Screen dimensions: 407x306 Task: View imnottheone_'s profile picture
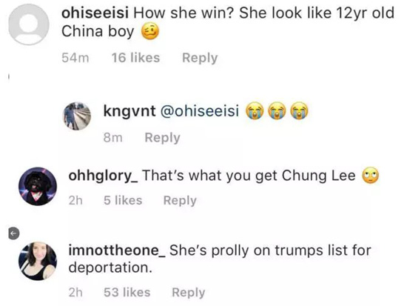point(38,261)
